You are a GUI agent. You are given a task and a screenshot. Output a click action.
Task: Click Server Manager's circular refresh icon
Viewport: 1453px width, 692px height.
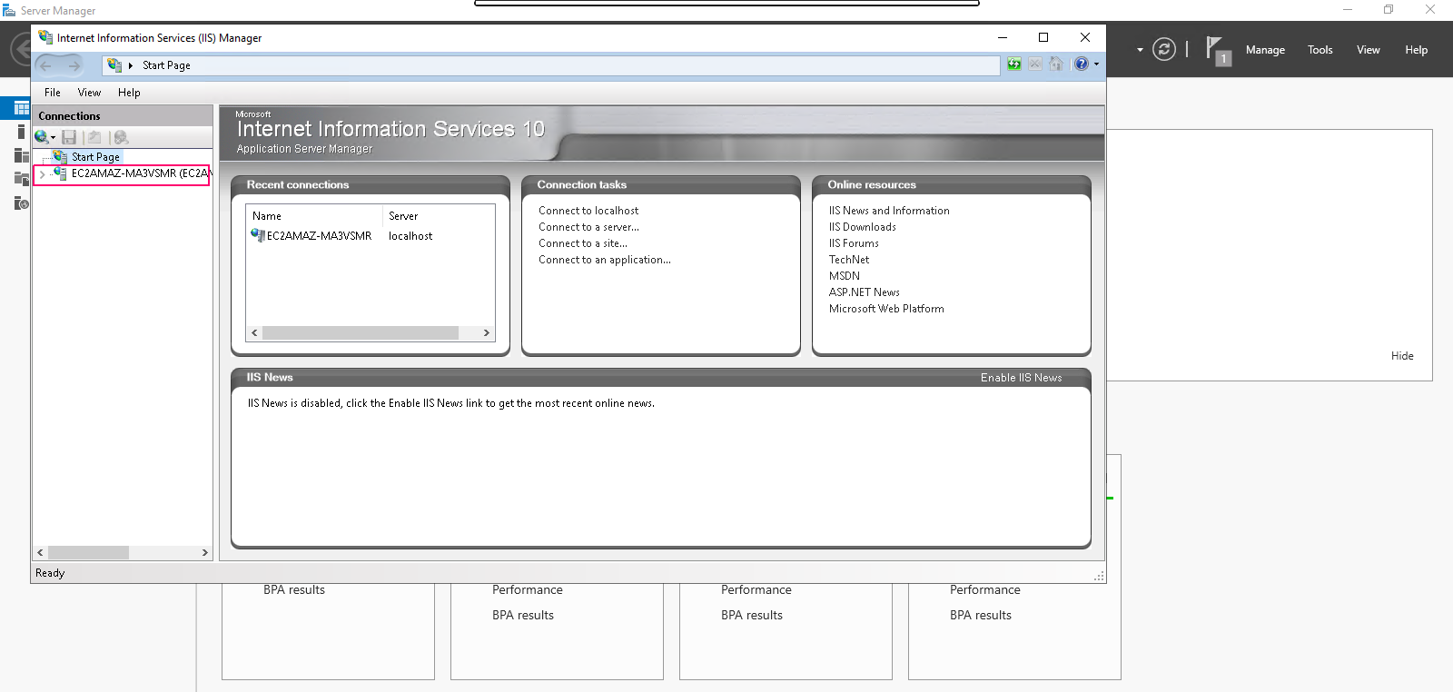pyautogui.click(x=1164, y=49)
